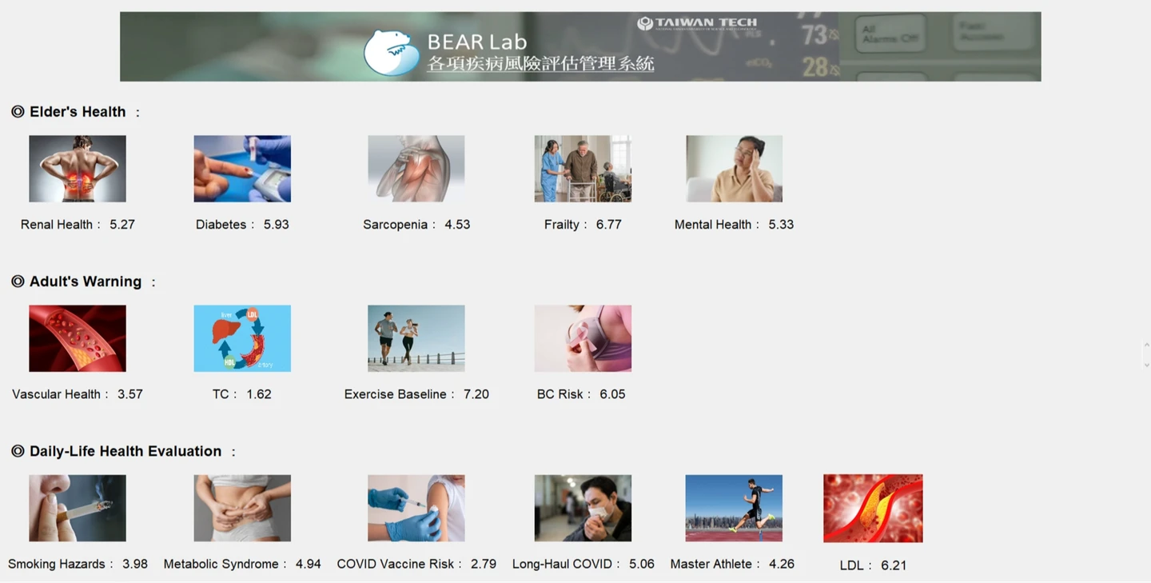Open the Exercise Baseline runners image

point(416,338)
